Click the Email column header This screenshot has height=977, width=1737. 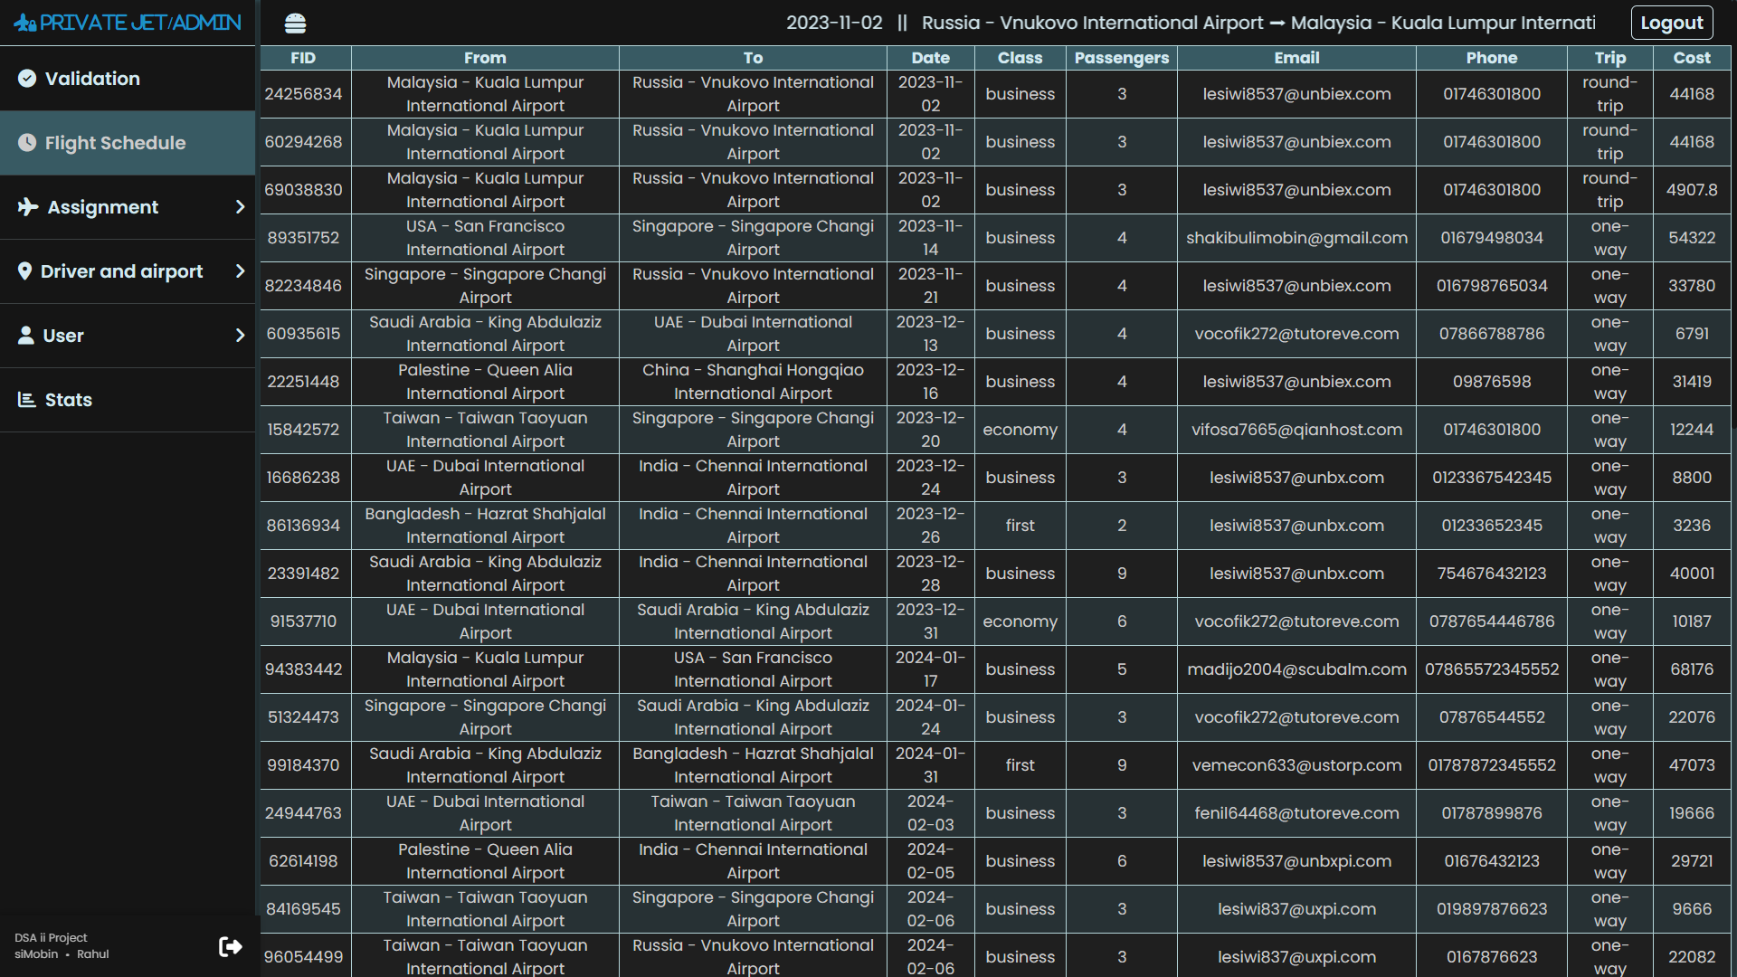coord(1296,58)
